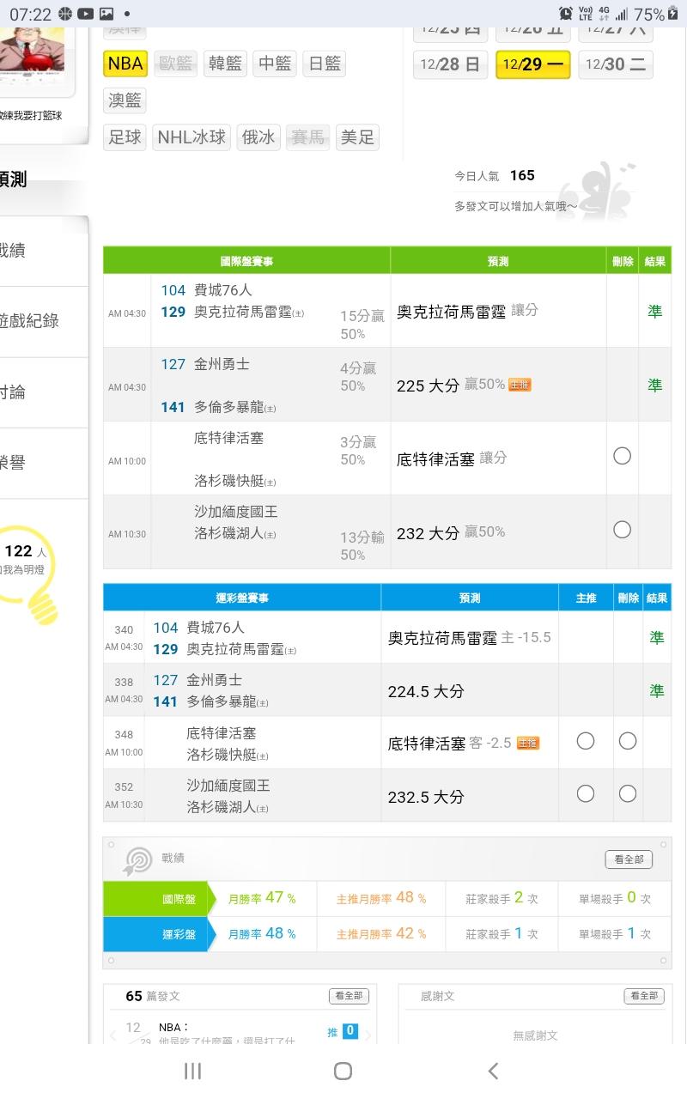The image size is (687, 1099).
Task: Click the left arrow in the posts list
Action: (113, 1035)
